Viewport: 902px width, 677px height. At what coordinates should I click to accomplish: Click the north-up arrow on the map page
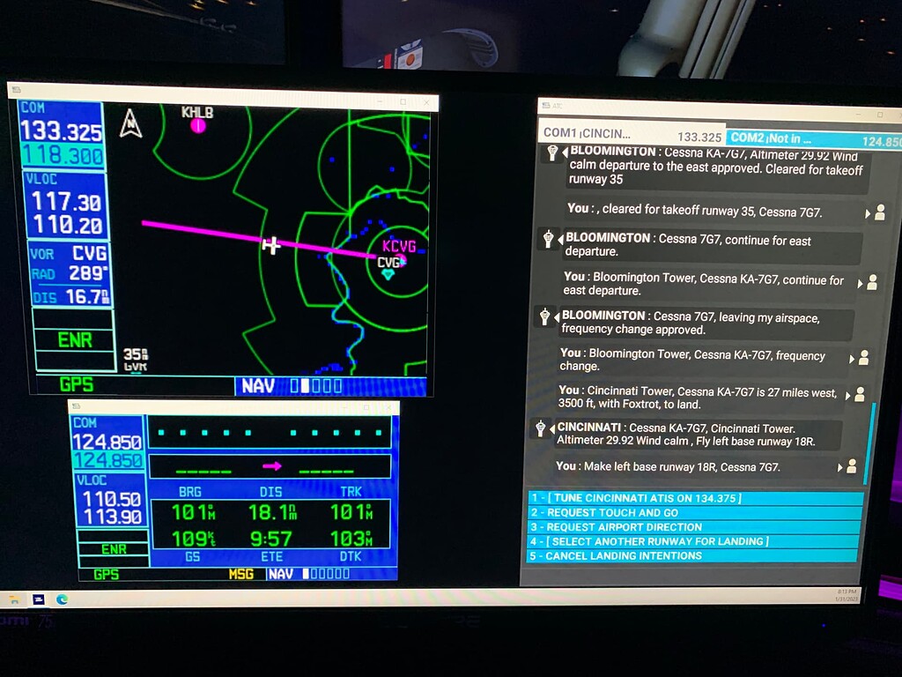tap(129, 121)
